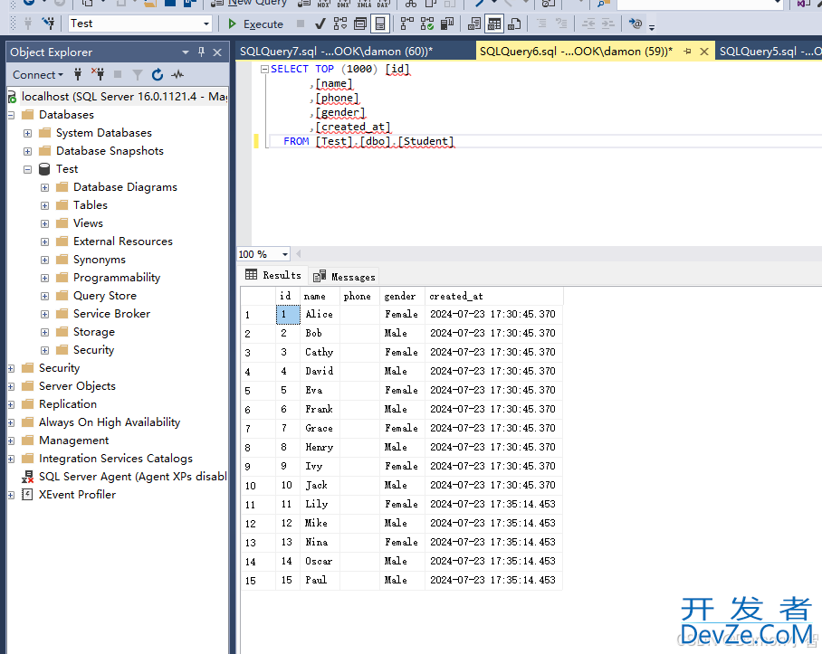The image size is (822, 654).
Task: Select the Service Broker folder
Action: point(111,314)
